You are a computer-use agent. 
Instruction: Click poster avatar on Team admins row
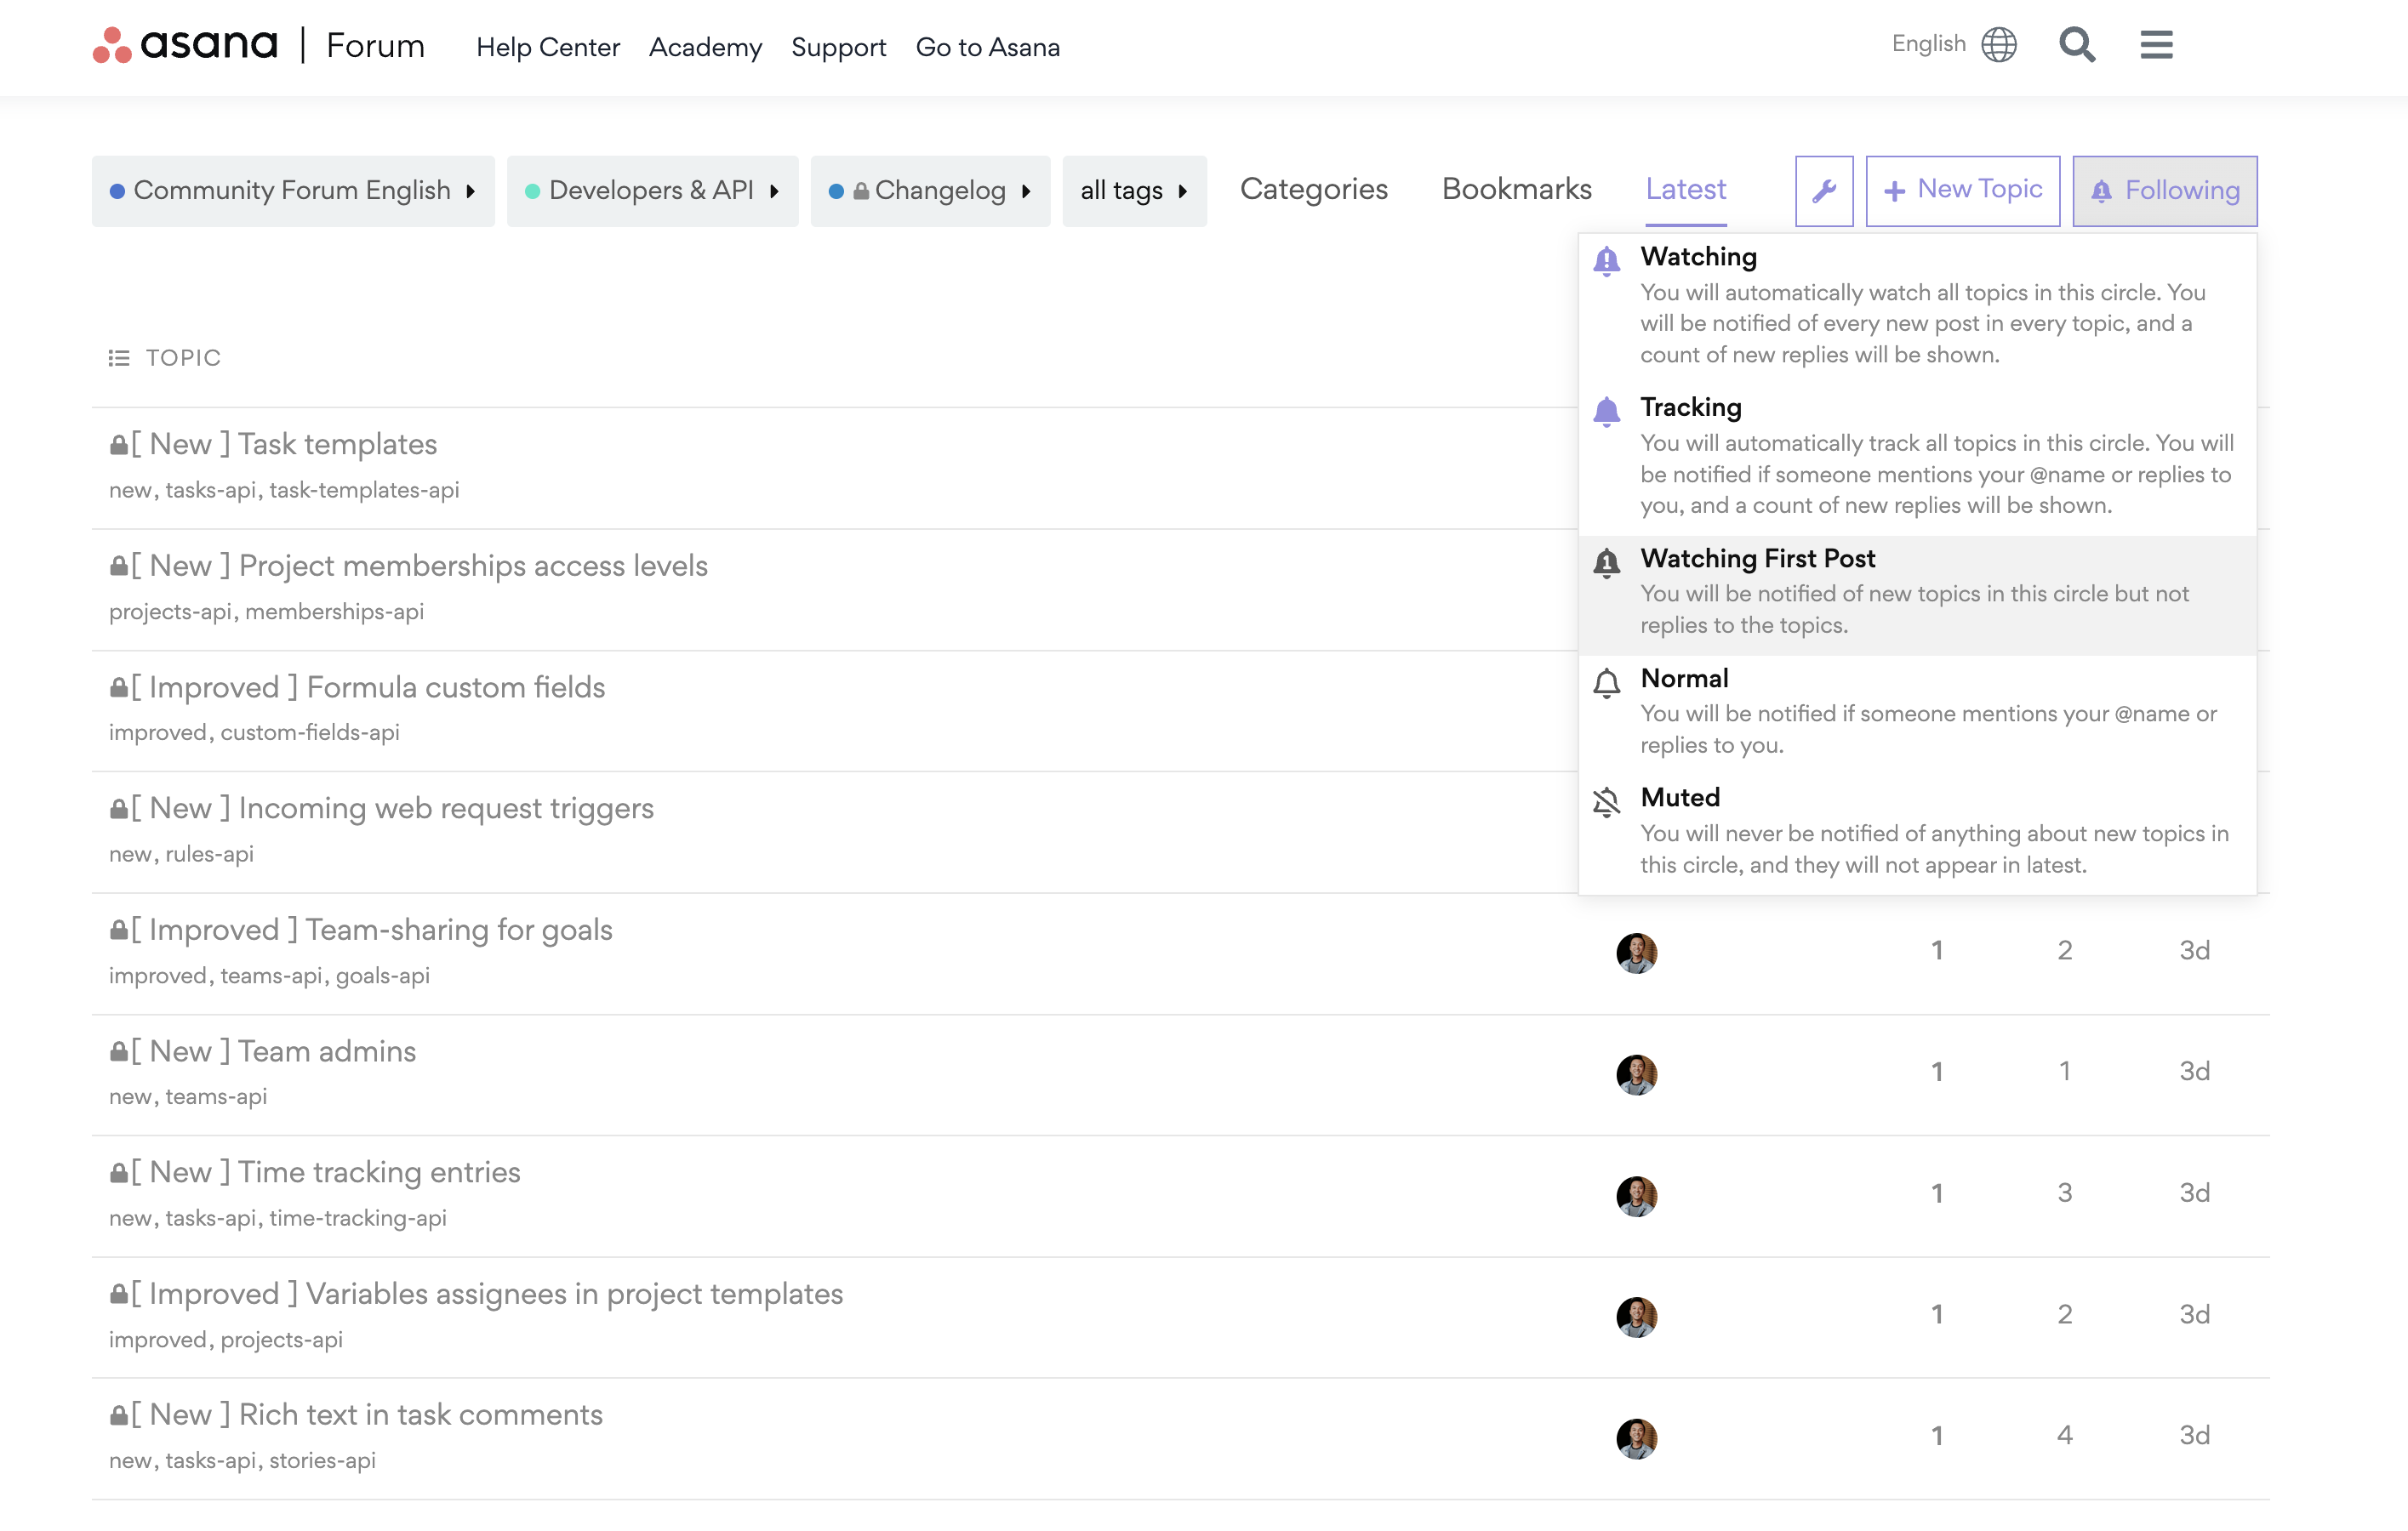click(x=1636, y=1074)
